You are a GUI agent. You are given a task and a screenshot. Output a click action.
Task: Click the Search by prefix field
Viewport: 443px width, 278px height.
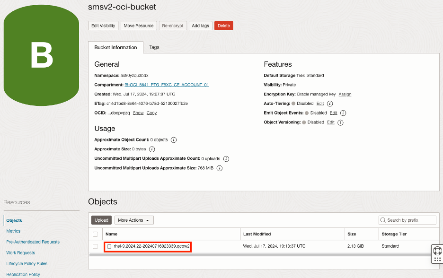coord(407,220)
